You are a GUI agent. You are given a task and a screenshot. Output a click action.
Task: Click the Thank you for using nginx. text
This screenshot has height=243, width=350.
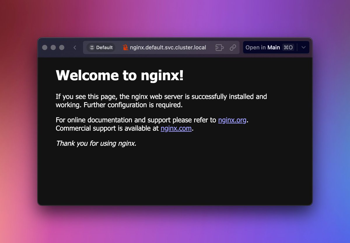coord(96,143)
